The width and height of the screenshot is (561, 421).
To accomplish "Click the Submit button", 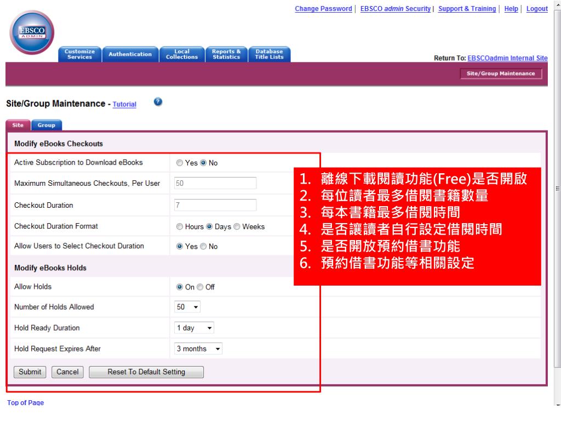I will (30, 372).
